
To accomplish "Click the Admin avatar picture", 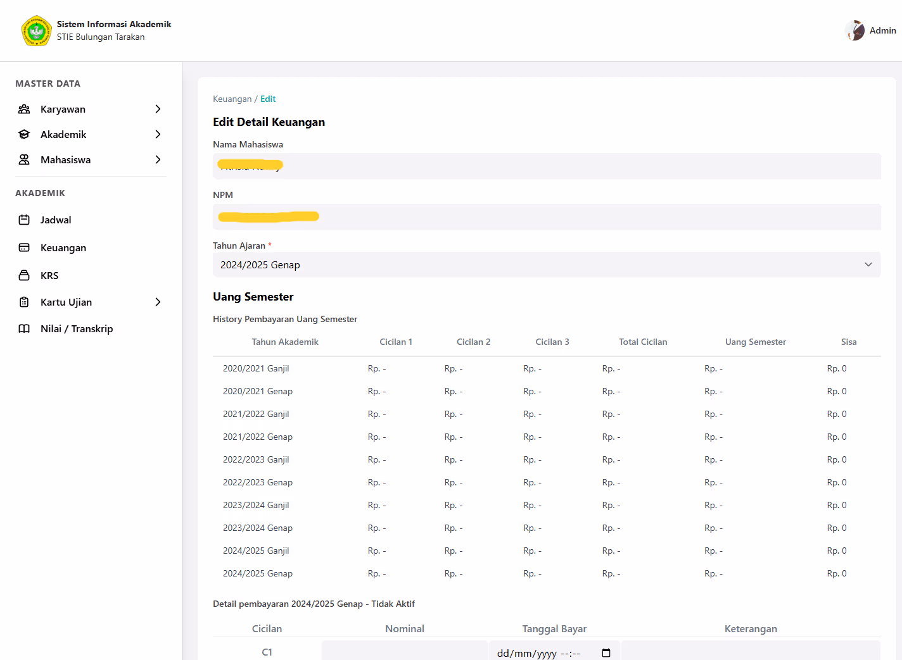I will [x=854, y=30].
